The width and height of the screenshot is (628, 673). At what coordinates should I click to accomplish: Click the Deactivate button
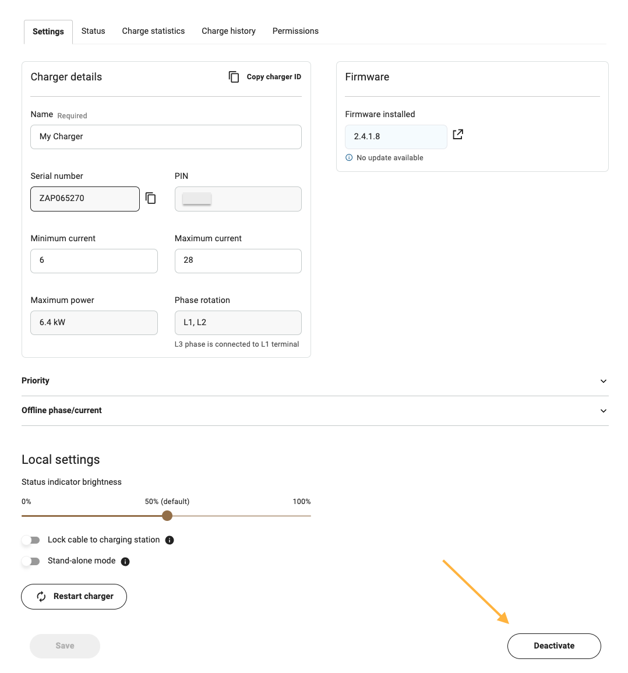553,646
